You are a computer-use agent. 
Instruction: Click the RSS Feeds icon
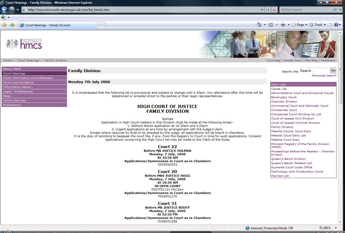pos(271,25)
